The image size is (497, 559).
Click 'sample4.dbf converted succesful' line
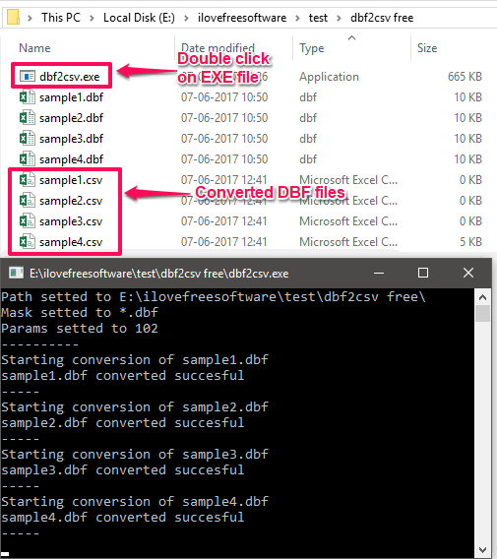[123, 518]
